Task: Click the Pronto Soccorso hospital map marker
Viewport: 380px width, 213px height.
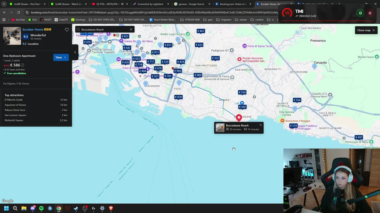Action: (x=239, y=59)
